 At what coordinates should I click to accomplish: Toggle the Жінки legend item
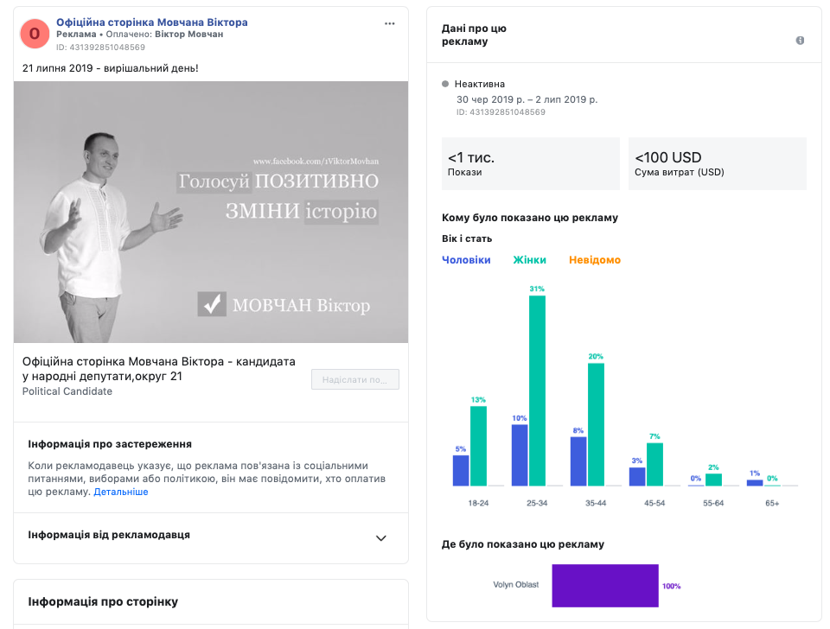click(529, 260)
